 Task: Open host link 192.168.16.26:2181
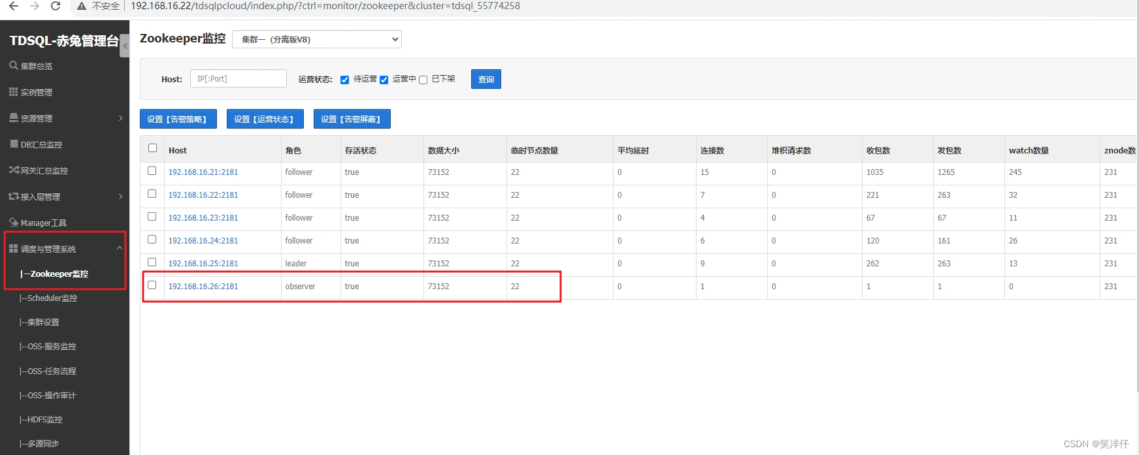pos(203,287)
